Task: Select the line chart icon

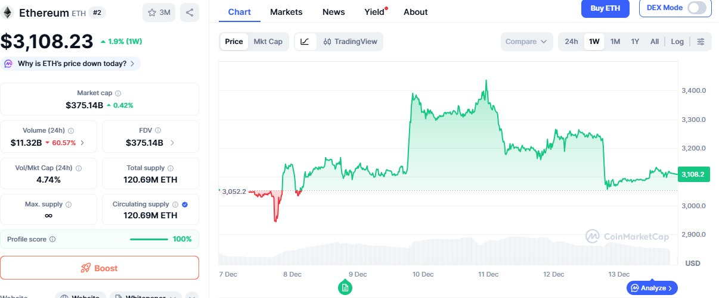Action: tap(305, 42)
